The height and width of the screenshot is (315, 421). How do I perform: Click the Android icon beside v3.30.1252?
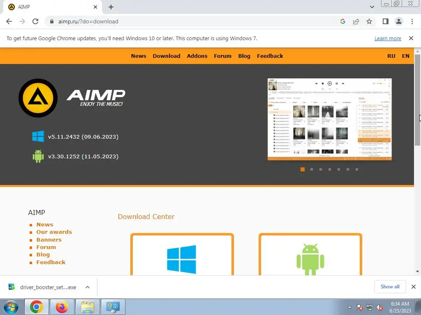[x=38, y=156]
